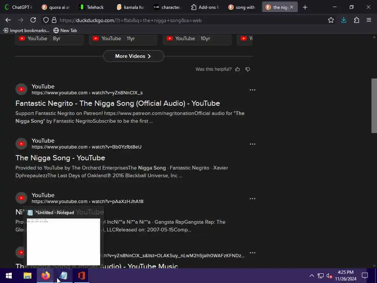Click the Import bookmarks toolbar button

click(26, 30)
